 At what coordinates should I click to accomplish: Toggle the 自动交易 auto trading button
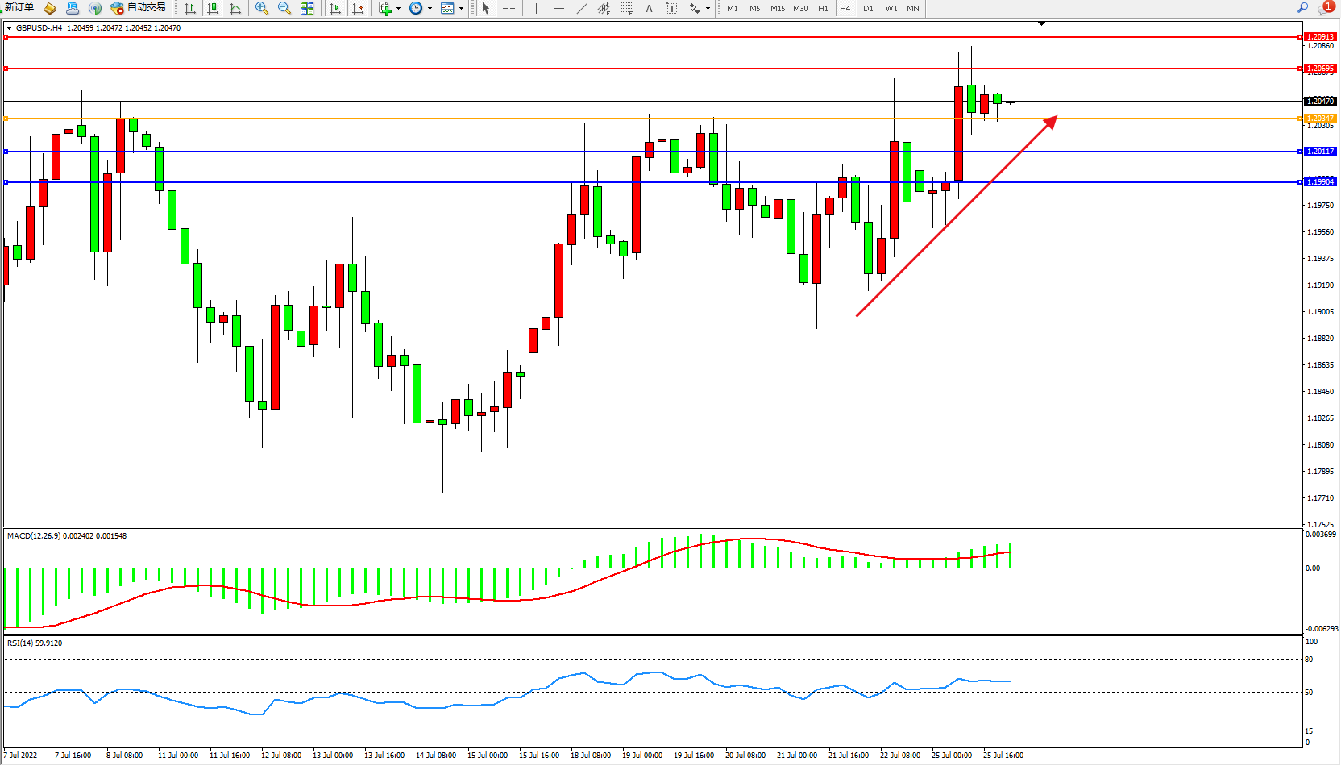pos(139,8)
